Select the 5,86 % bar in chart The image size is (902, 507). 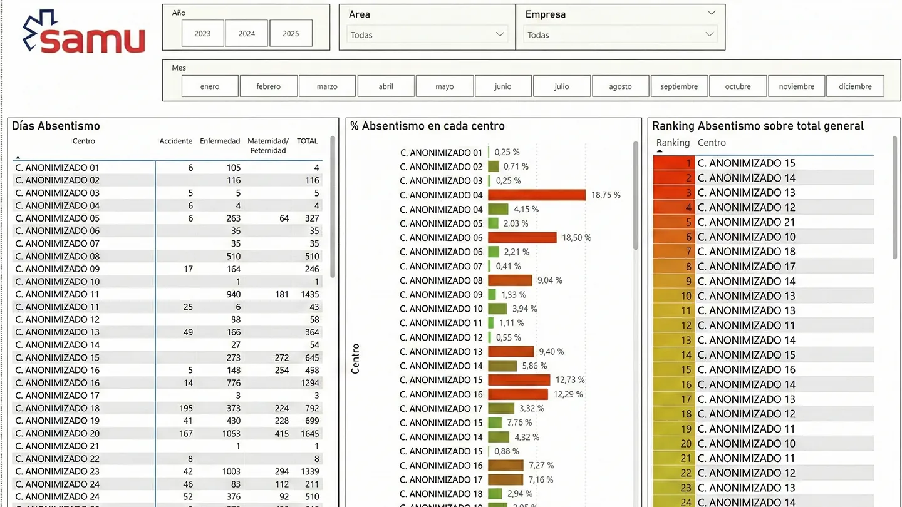coord(502,366)
